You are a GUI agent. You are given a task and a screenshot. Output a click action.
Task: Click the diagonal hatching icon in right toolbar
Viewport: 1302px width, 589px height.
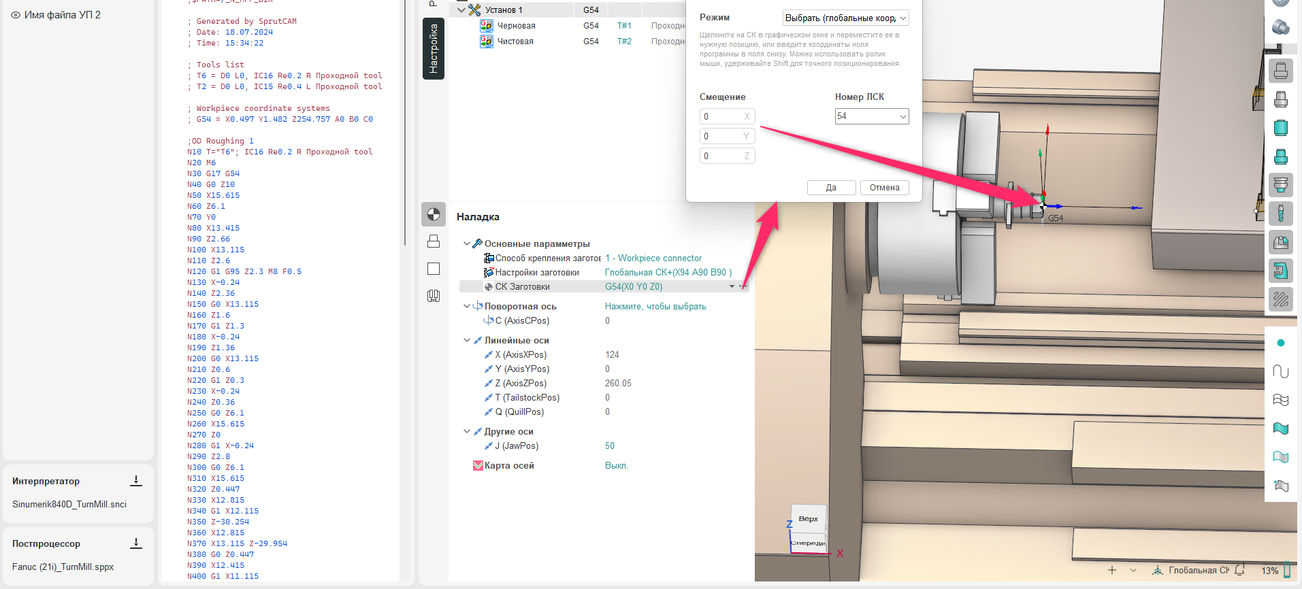pyautogui.click(x=1280, y=299)
